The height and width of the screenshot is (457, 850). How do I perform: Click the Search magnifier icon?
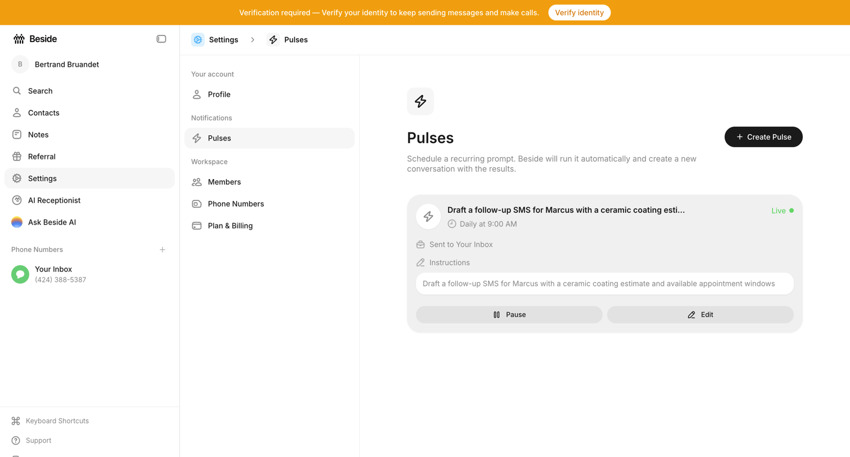(x=17, y=91)
